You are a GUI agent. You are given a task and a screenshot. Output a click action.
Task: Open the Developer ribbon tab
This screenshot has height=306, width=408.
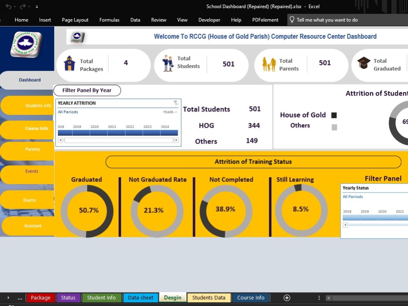(209, 20)
